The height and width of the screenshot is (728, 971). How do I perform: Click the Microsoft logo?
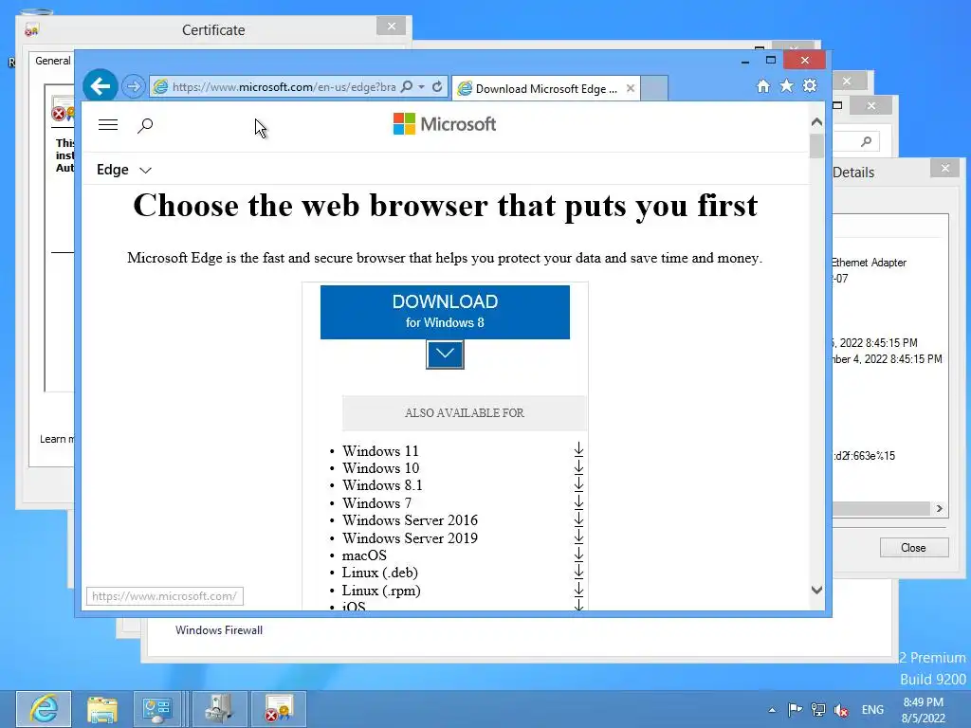pyautogui.click(x=445, y=124)
